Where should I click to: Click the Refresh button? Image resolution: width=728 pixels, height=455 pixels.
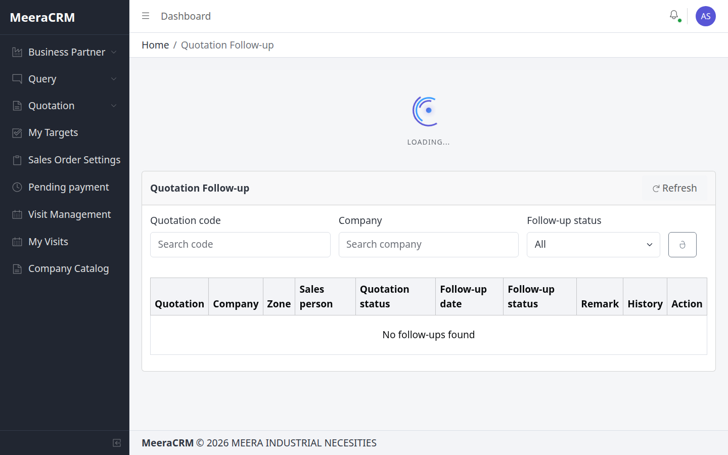[674, 188]
